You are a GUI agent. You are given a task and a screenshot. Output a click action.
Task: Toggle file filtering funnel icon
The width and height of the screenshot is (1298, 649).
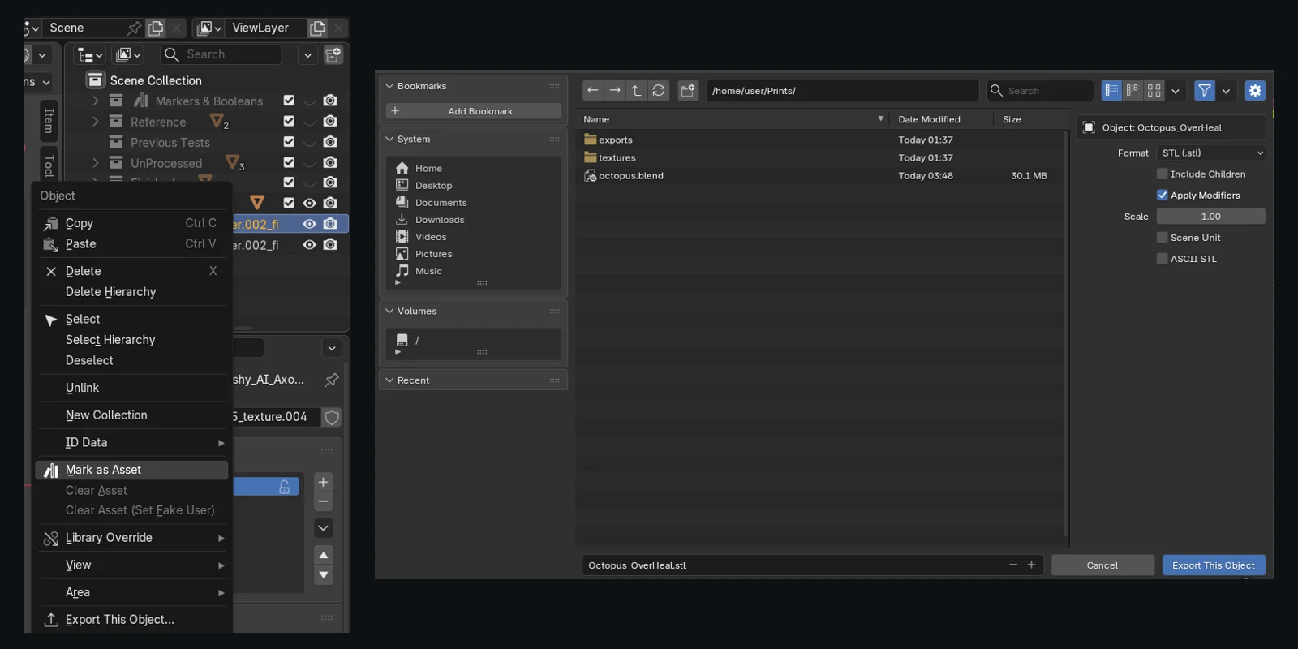click(x=1205, y=91)
